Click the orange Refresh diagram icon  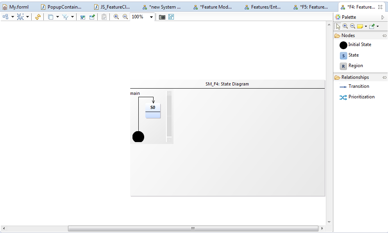click(x=38, y=17)
